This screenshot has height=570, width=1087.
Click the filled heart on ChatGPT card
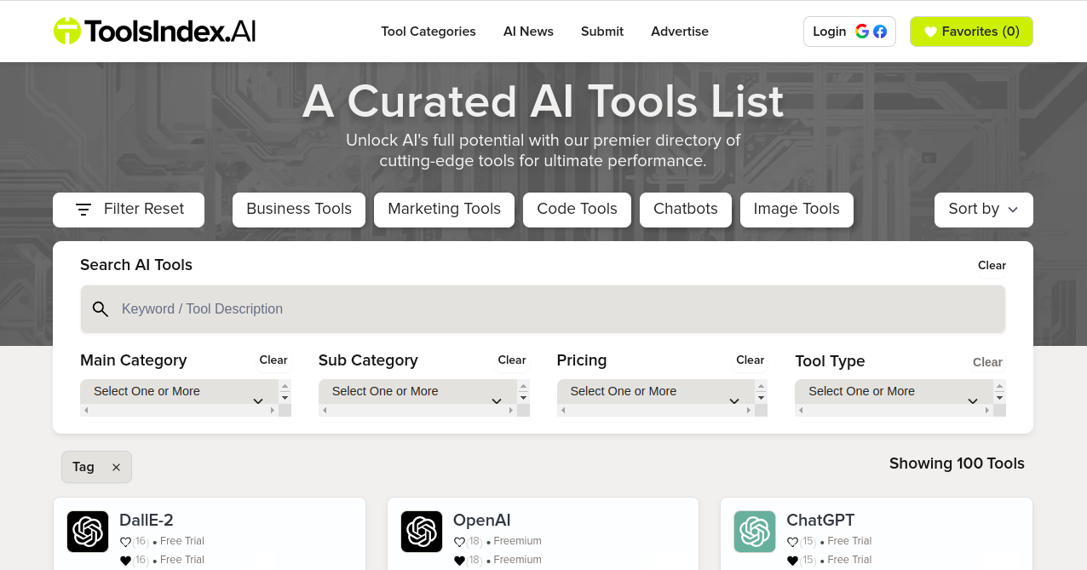792,561
